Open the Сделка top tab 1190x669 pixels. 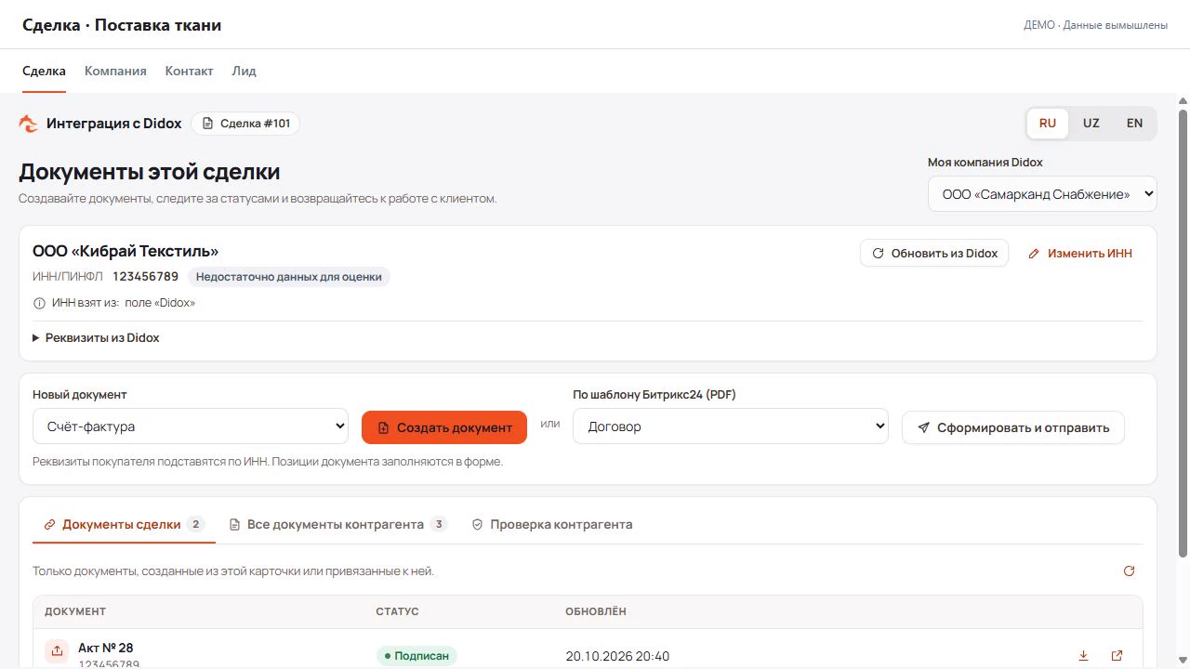click(x=44, y=72)
